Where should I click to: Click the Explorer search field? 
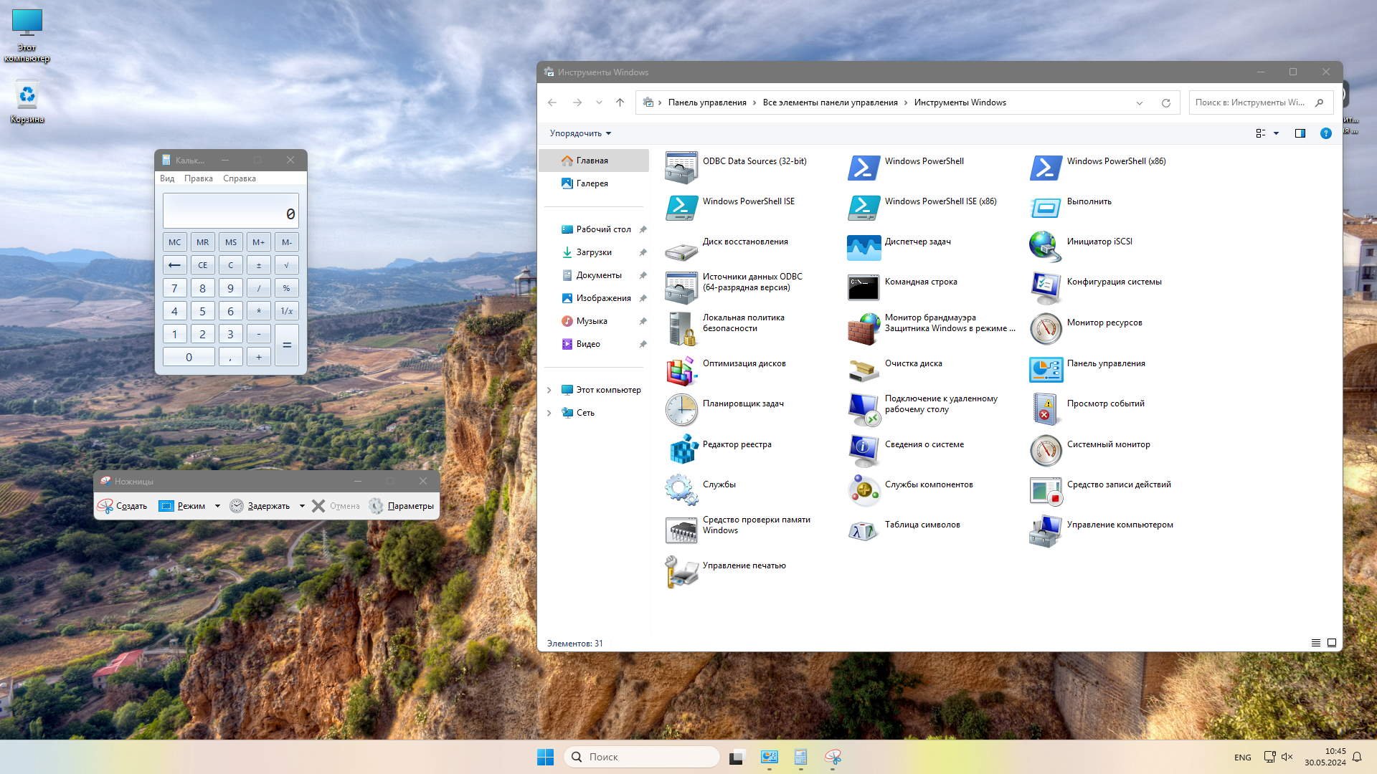tap(1251, 102)
